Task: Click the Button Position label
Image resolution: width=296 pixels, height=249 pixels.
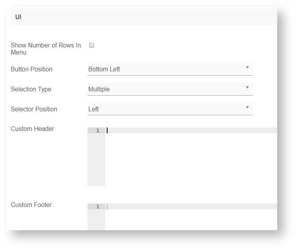Action: (x=31, y=69)
